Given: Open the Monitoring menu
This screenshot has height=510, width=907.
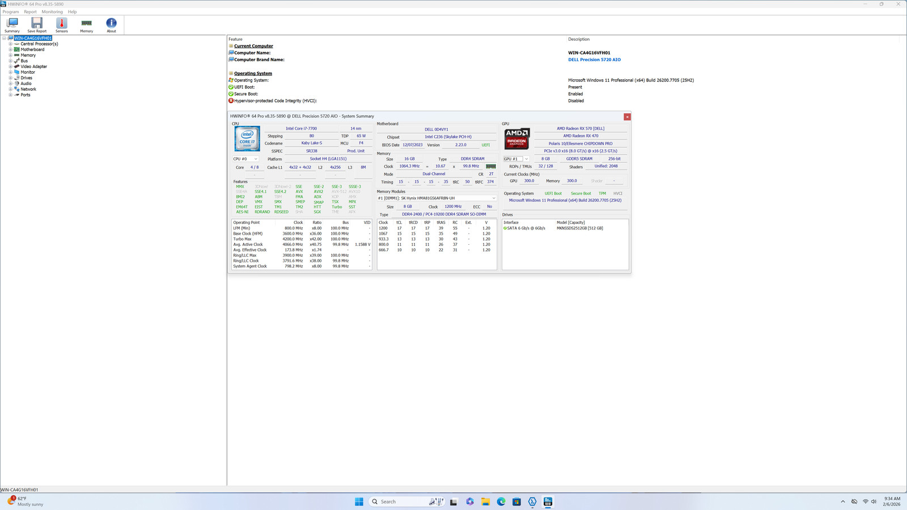Looking at the screenshot, I should 52,11.
